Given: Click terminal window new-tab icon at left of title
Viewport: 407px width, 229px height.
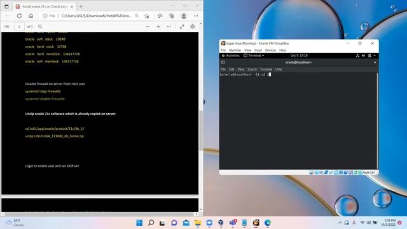Looking at the screenshot, I should (x=223, y=62).
